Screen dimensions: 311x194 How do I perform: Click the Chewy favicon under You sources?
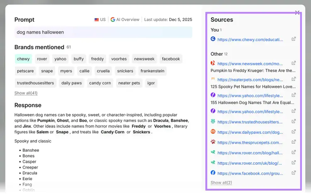pos(213,39)
